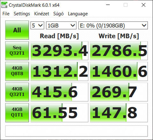Close the CrystalDiskMark window

[x=143, y=5]
